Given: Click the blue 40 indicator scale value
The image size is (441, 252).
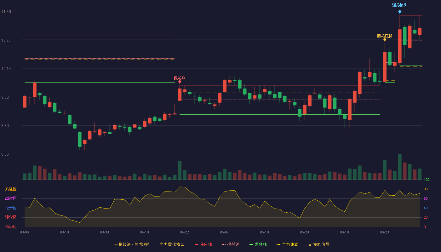Looking at the screenshot, I should 426,208.
